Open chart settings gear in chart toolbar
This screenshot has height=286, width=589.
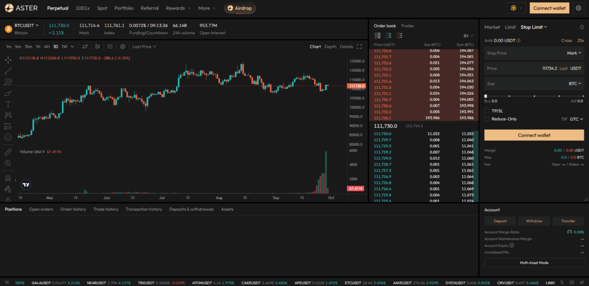pyautogui.click(x=123, y=47)
